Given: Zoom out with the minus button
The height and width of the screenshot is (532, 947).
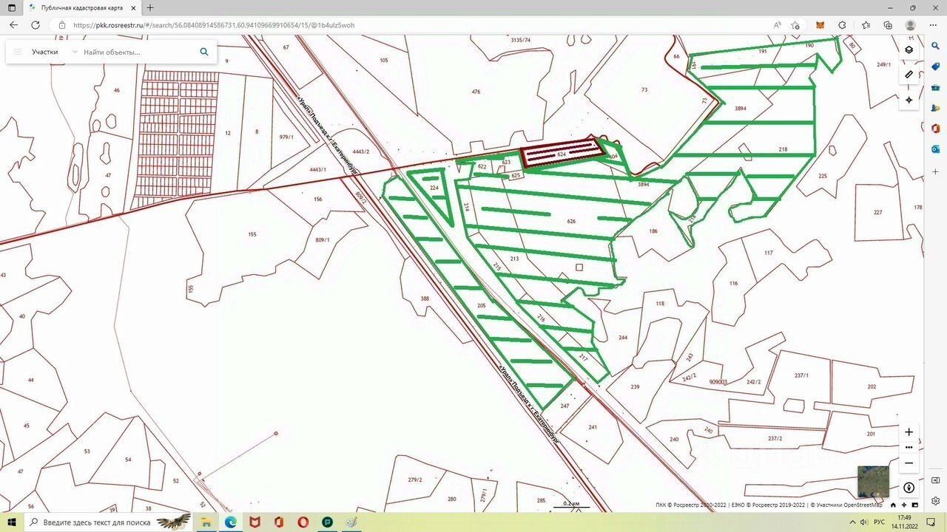Looking at the screenshot, I should click(x=909, y=463).
